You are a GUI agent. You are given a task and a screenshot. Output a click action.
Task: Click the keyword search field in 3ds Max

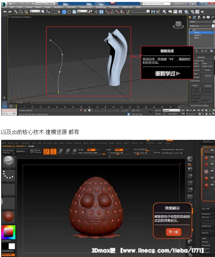[156, 3]
